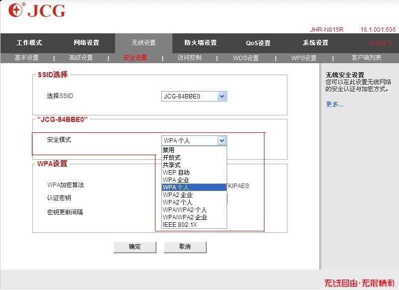Open the 系统设置 menu

(314, 43)
